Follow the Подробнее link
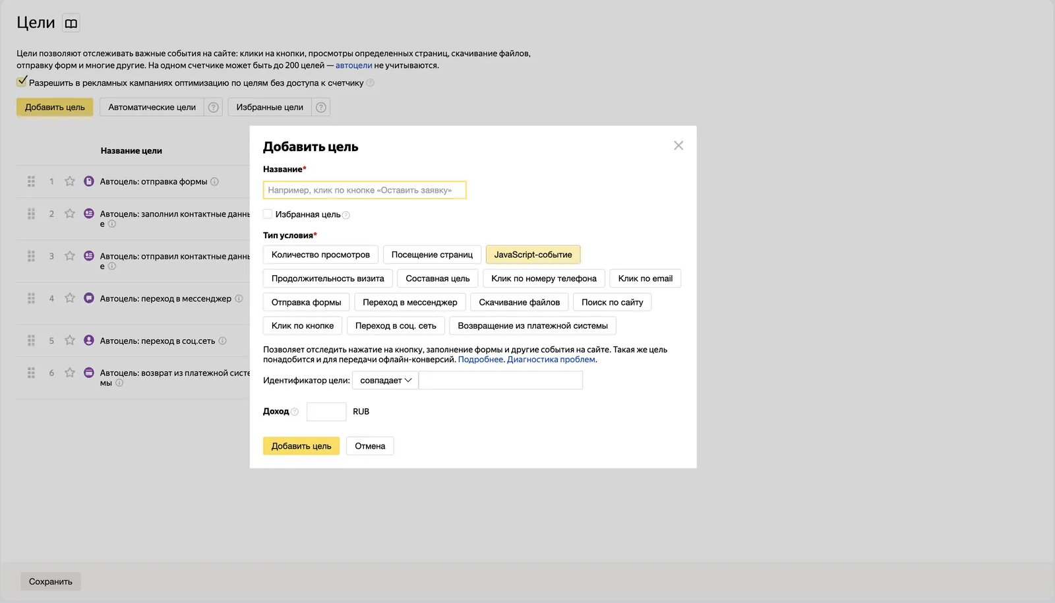 (x=481, y=360)
